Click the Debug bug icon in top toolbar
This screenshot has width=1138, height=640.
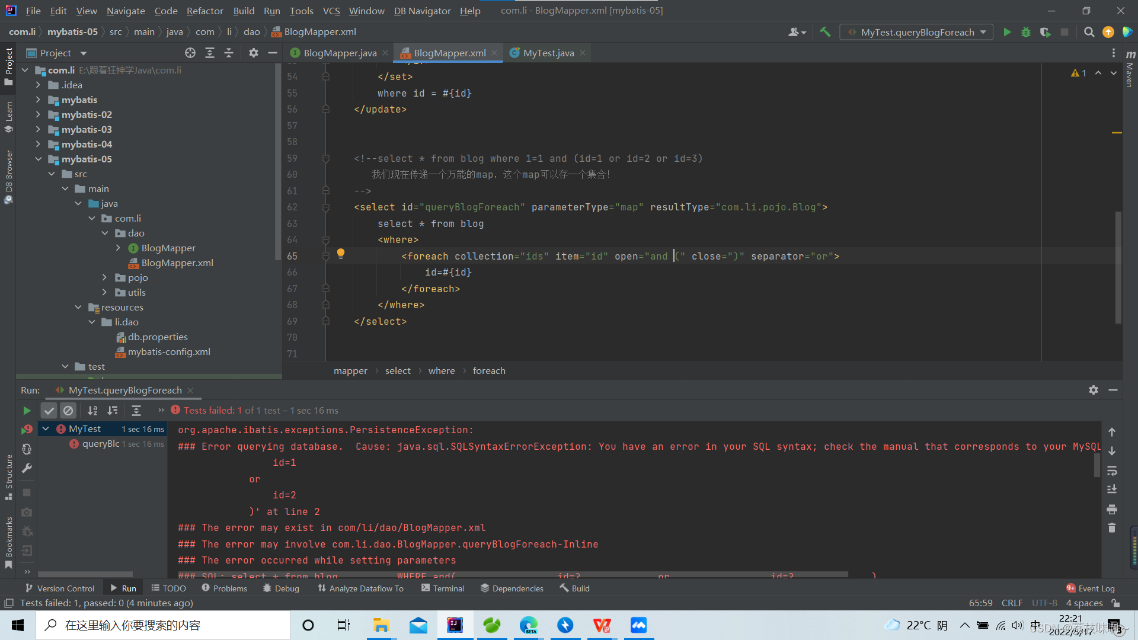(1026, 32)
